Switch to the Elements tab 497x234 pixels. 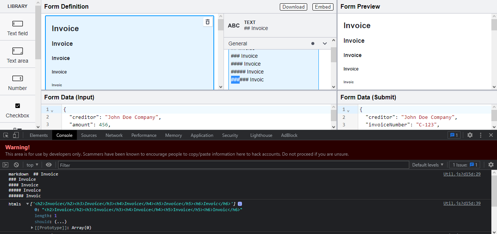[x=39, y=135]
